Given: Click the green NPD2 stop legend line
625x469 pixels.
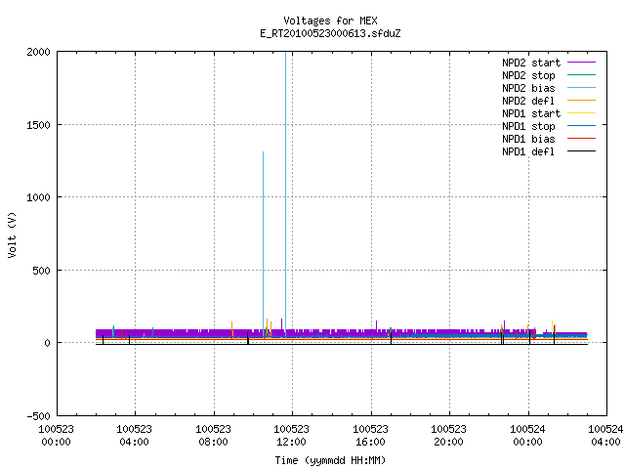Looking at the screenshot, I should tap(581, 75).
